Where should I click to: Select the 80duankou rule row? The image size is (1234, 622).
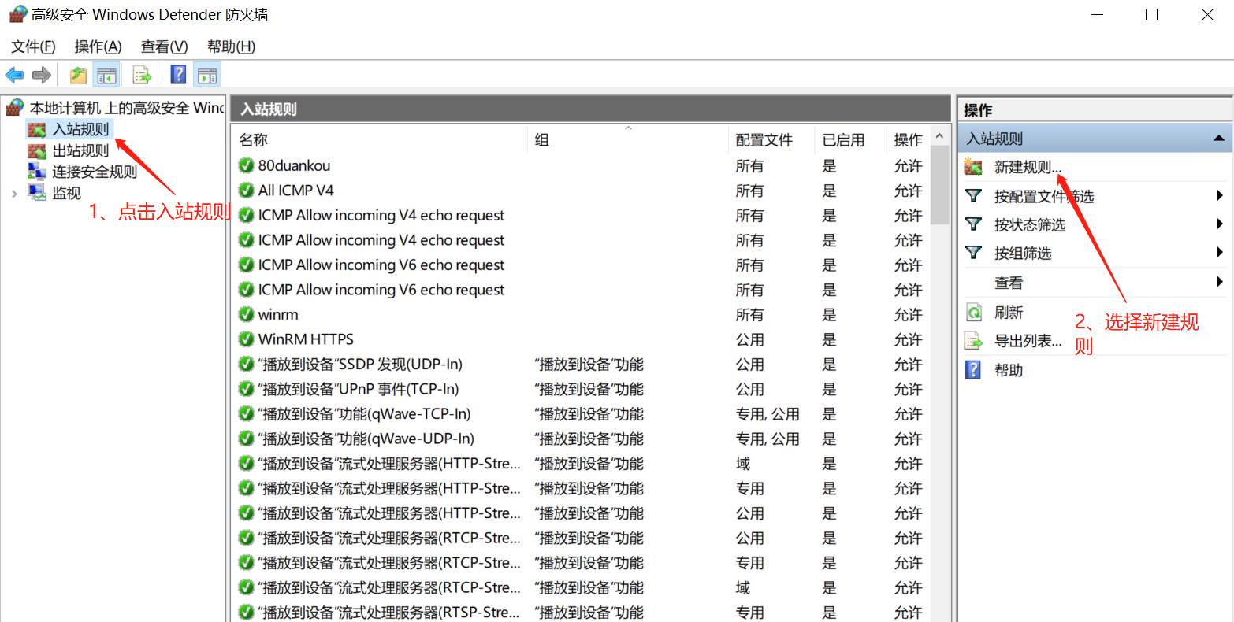point(582,165)
